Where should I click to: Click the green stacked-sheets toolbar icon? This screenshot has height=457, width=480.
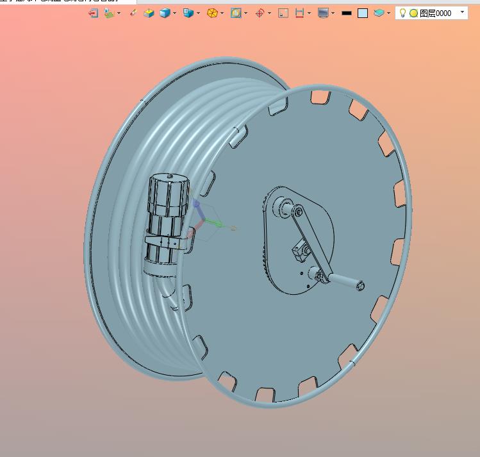(x=110, y=13)
